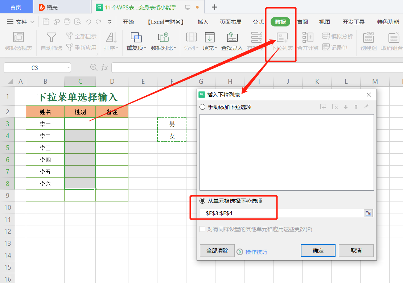Image resolution: width=403 pixels, height=283 pixels.
Task: Click the Print Preview icon
Action: 78,22
